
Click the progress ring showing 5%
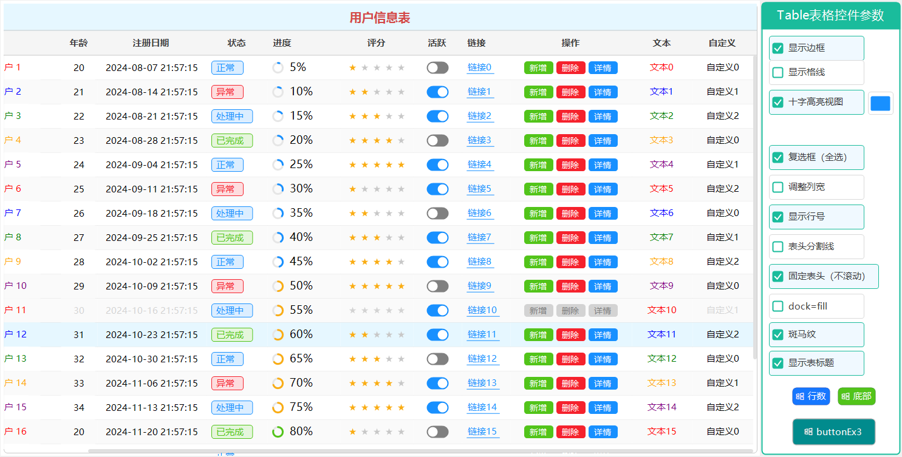tap(278, 67)
